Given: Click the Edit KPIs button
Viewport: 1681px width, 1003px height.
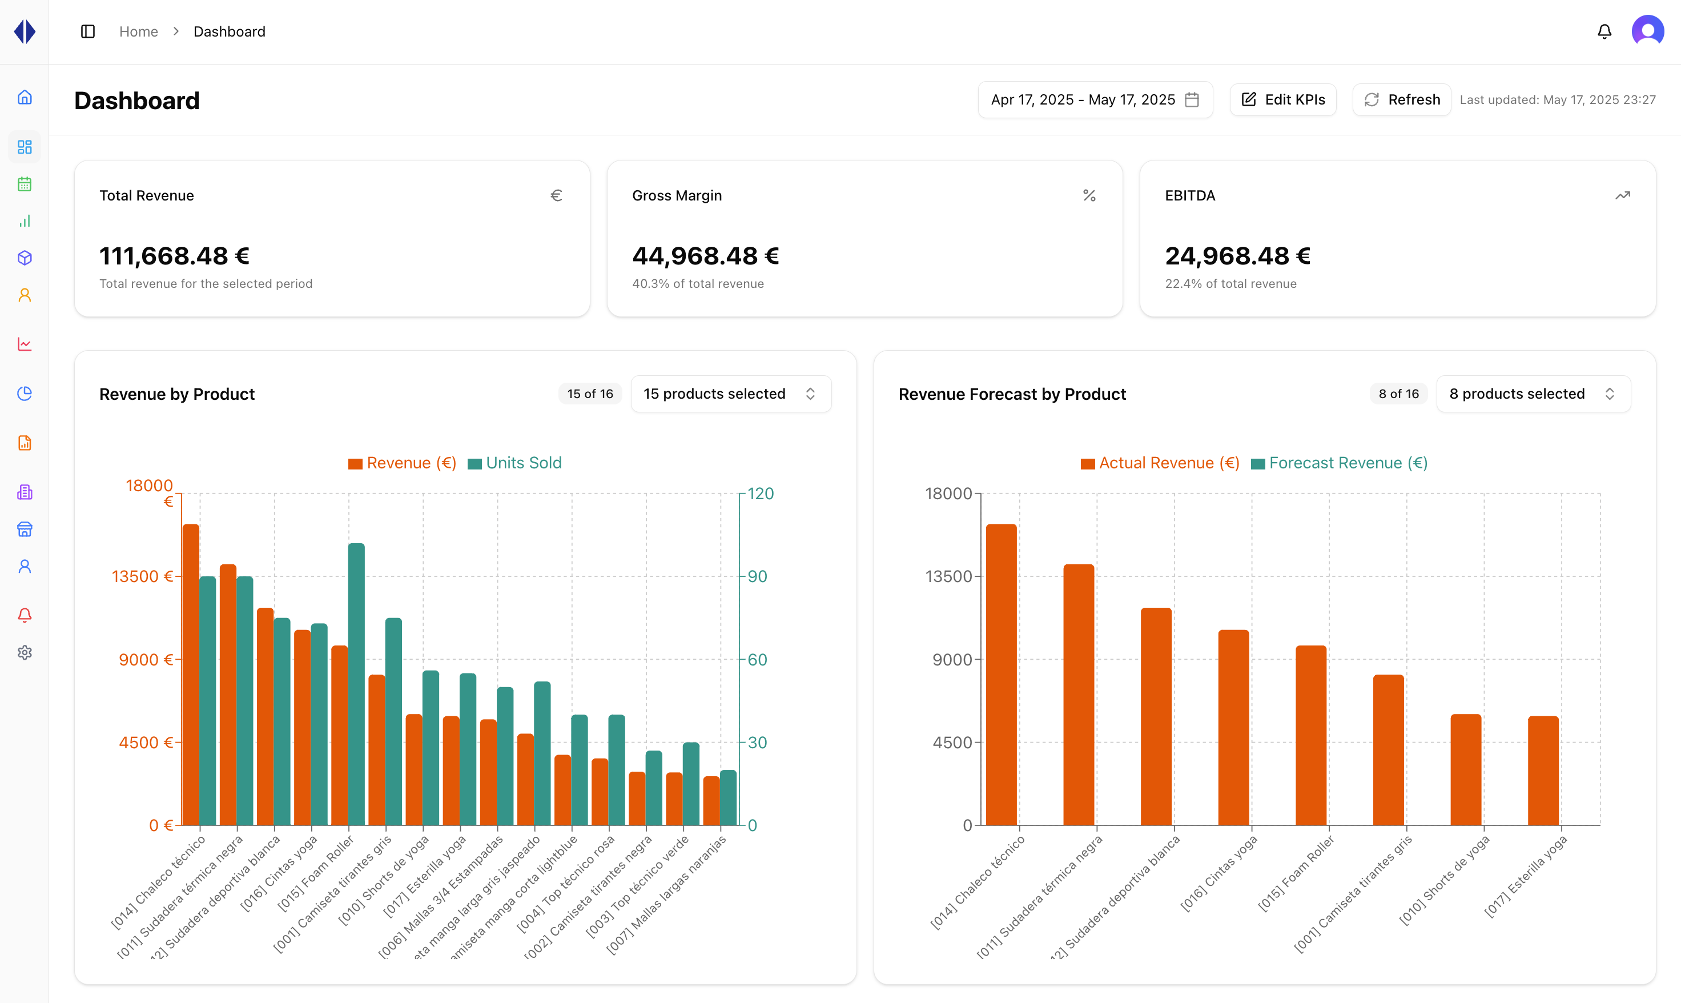Looking at the screenshot, I should point(1282,100).
